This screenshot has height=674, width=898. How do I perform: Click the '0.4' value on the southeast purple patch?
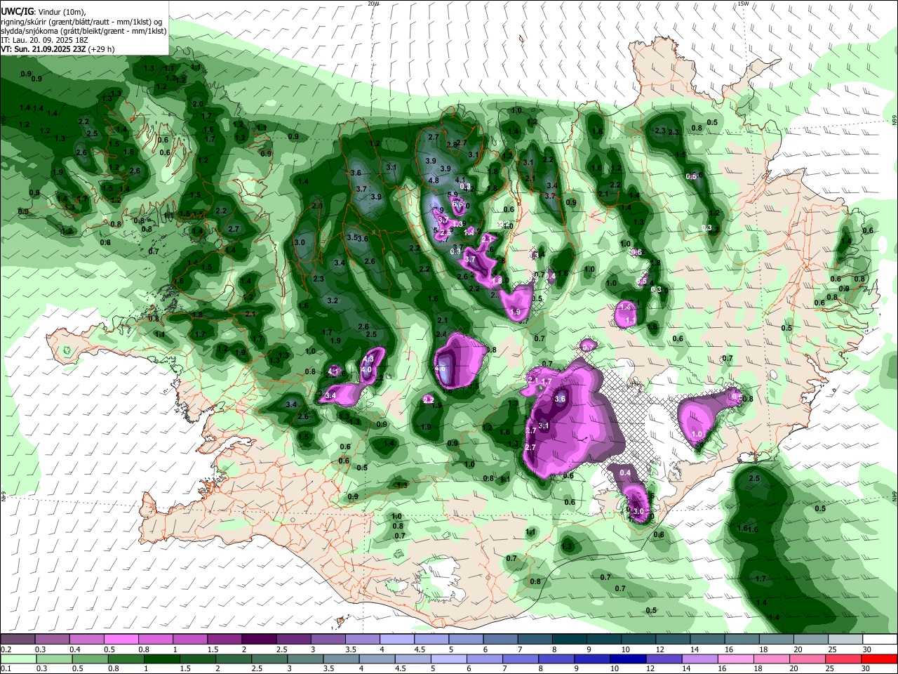625,473
